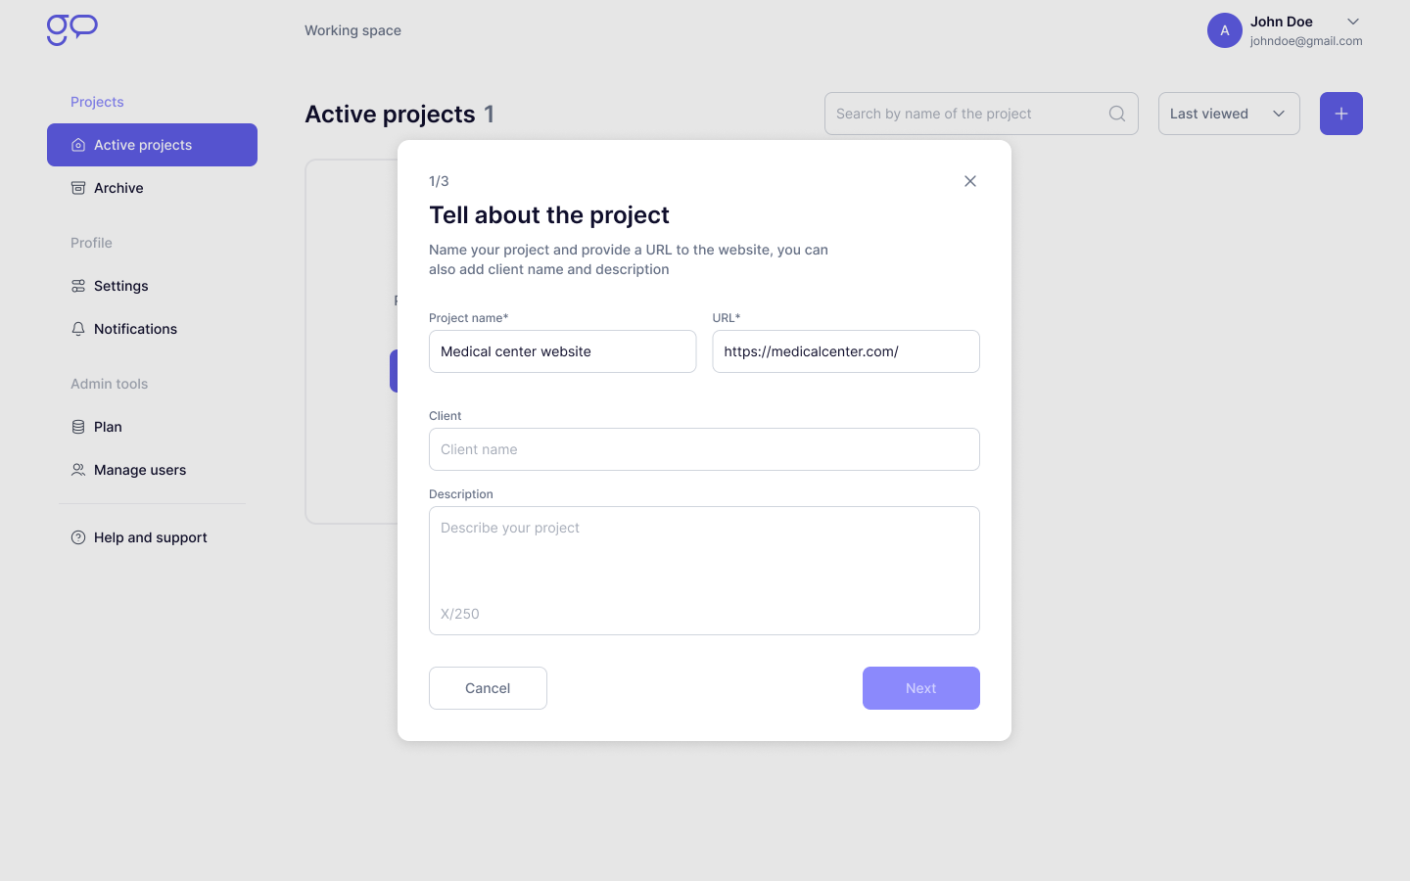Click into the Description text area

point(704,563)
